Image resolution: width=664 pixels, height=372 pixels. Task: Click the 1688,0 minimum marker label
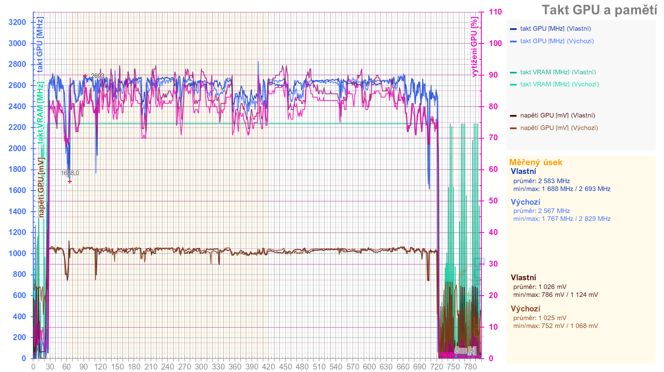coord(70,173)
